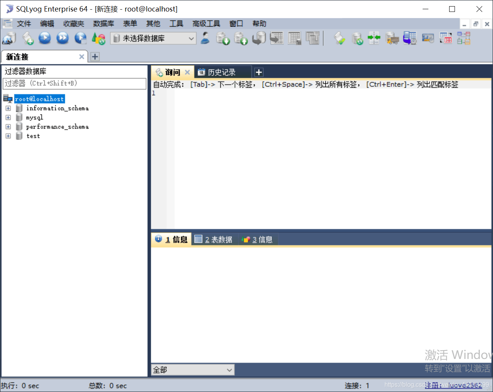This screenshot has width=493, height=392.
Task: Open the Schema Designer diagram icon
Action: click(464, 38)
